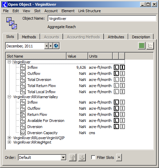Switch to the Methods tab
This screenshot has width=159, height=168.
29,37
